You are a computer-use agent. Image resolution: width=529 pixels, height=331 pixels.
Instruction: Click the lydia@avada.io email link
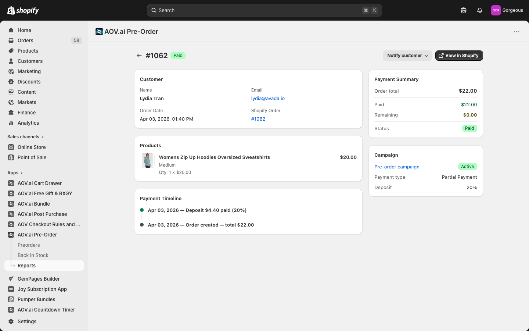point(268,98)
